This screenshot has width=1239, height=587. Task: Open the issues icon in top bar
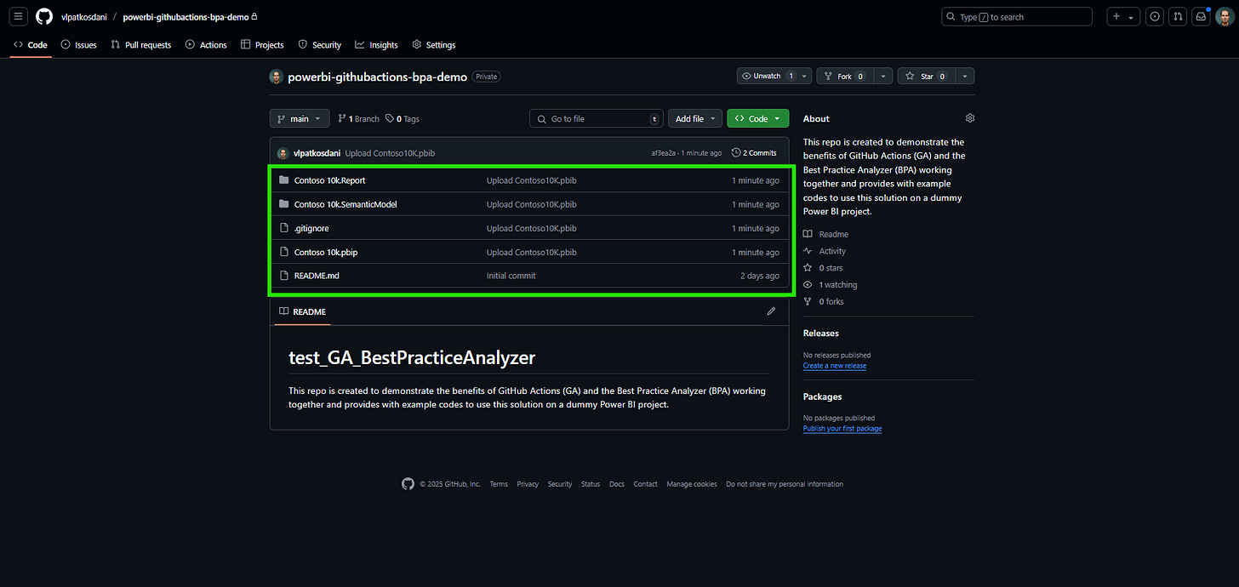coord(1155,16)
